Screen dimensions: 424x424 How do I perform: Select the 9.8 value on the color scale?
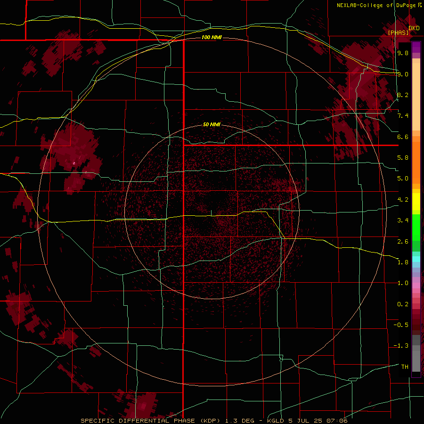tap(403, 53)
